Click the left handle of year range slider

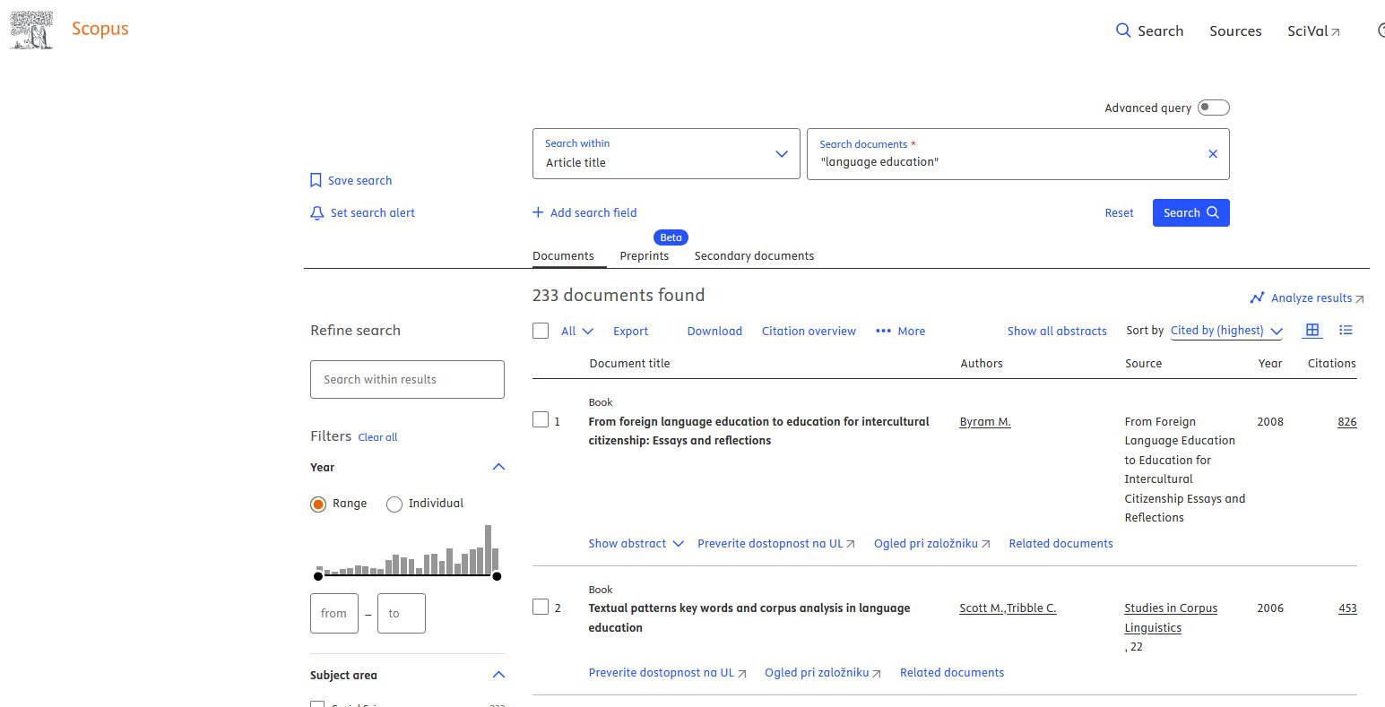coord(318,576)
